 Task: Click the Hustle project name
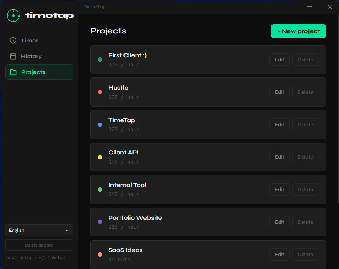click(118, 88)
